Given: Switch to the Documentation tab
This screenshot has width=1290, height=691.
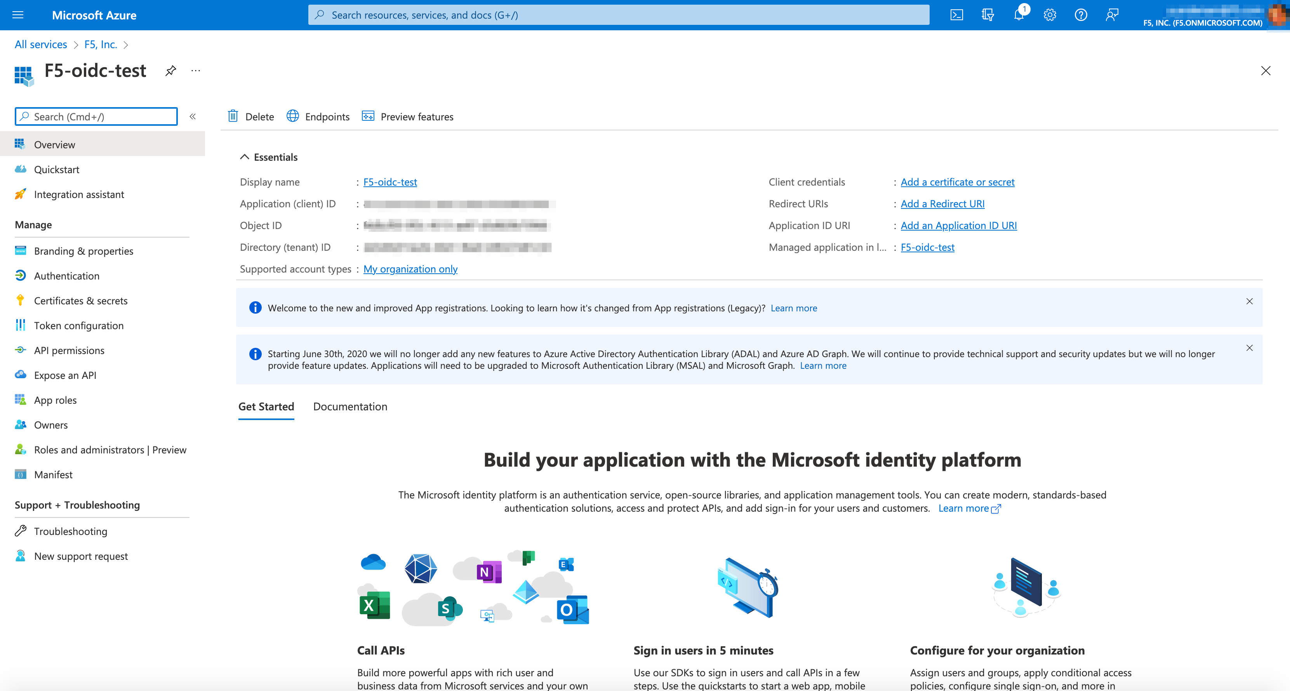Looking at the screenshot, I should [350, 406].
